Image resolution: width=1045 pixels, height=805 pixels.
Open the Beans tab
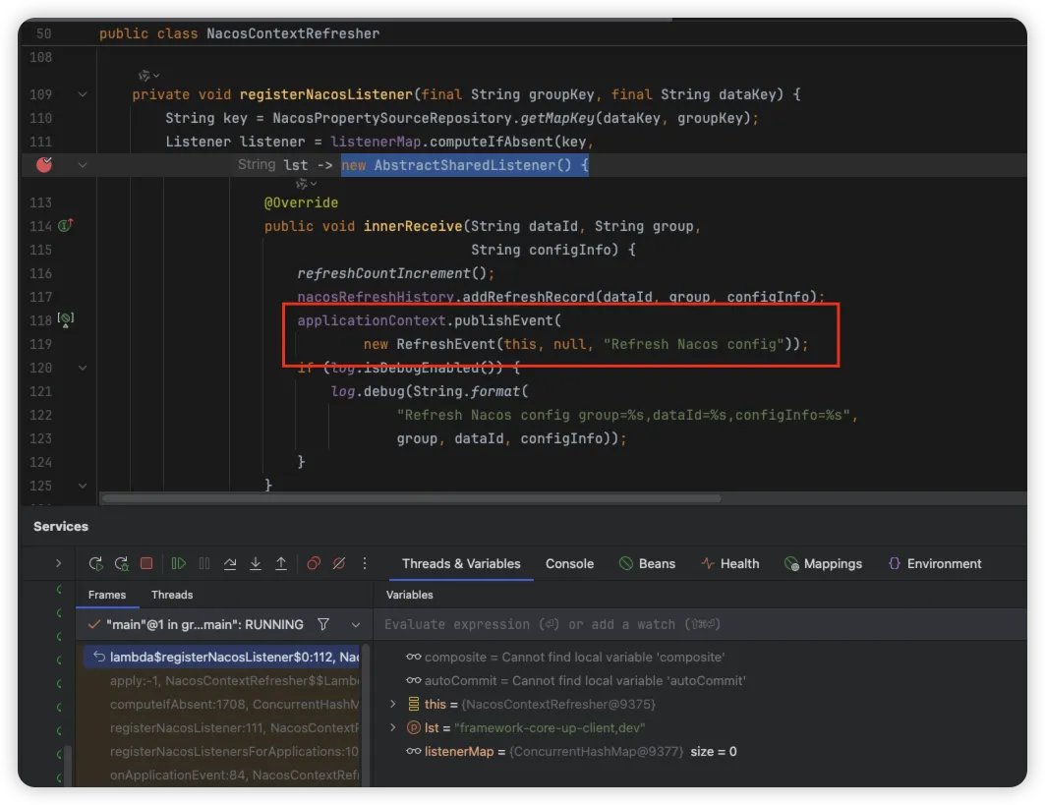point(647,563)
